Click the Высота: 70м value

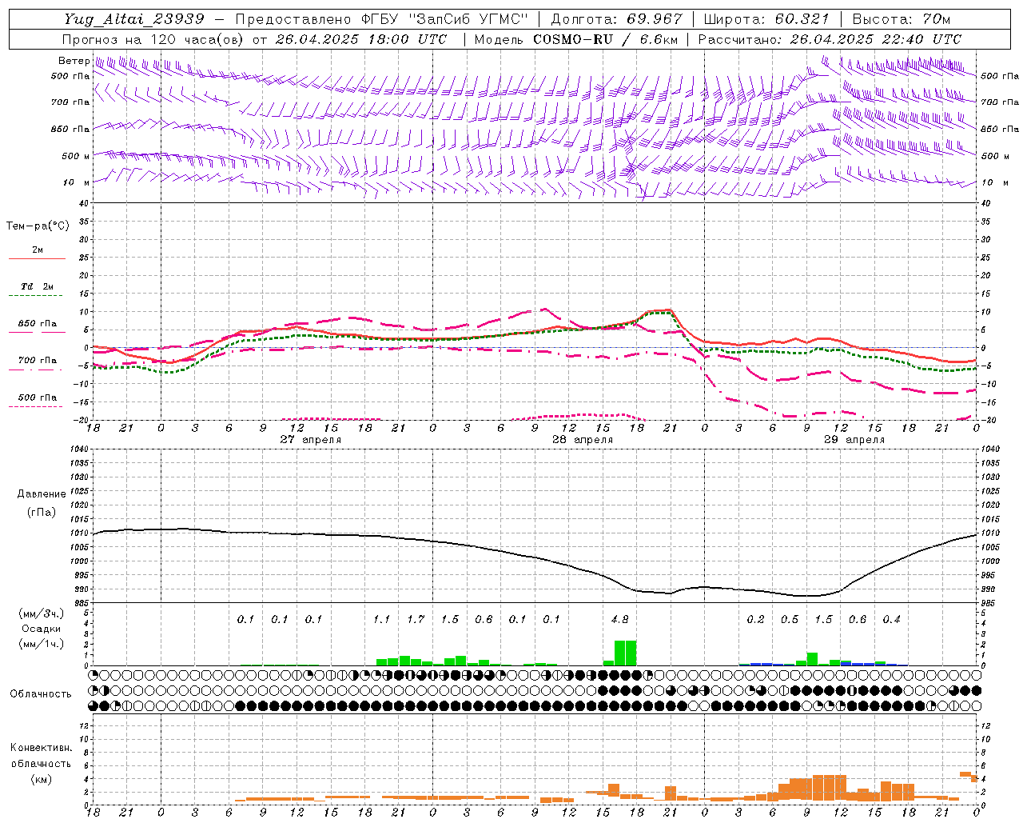tap(902, 19)
